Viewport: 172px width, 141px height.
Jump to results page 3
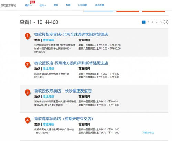coord(152,22)
